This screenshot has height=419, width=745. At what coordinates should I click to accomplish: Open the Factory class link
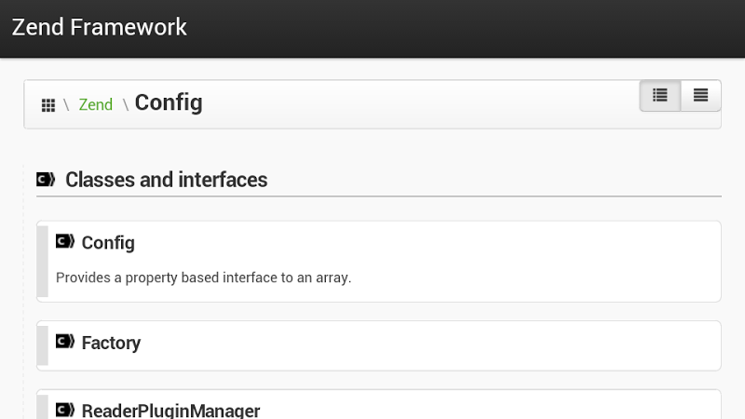111,343
